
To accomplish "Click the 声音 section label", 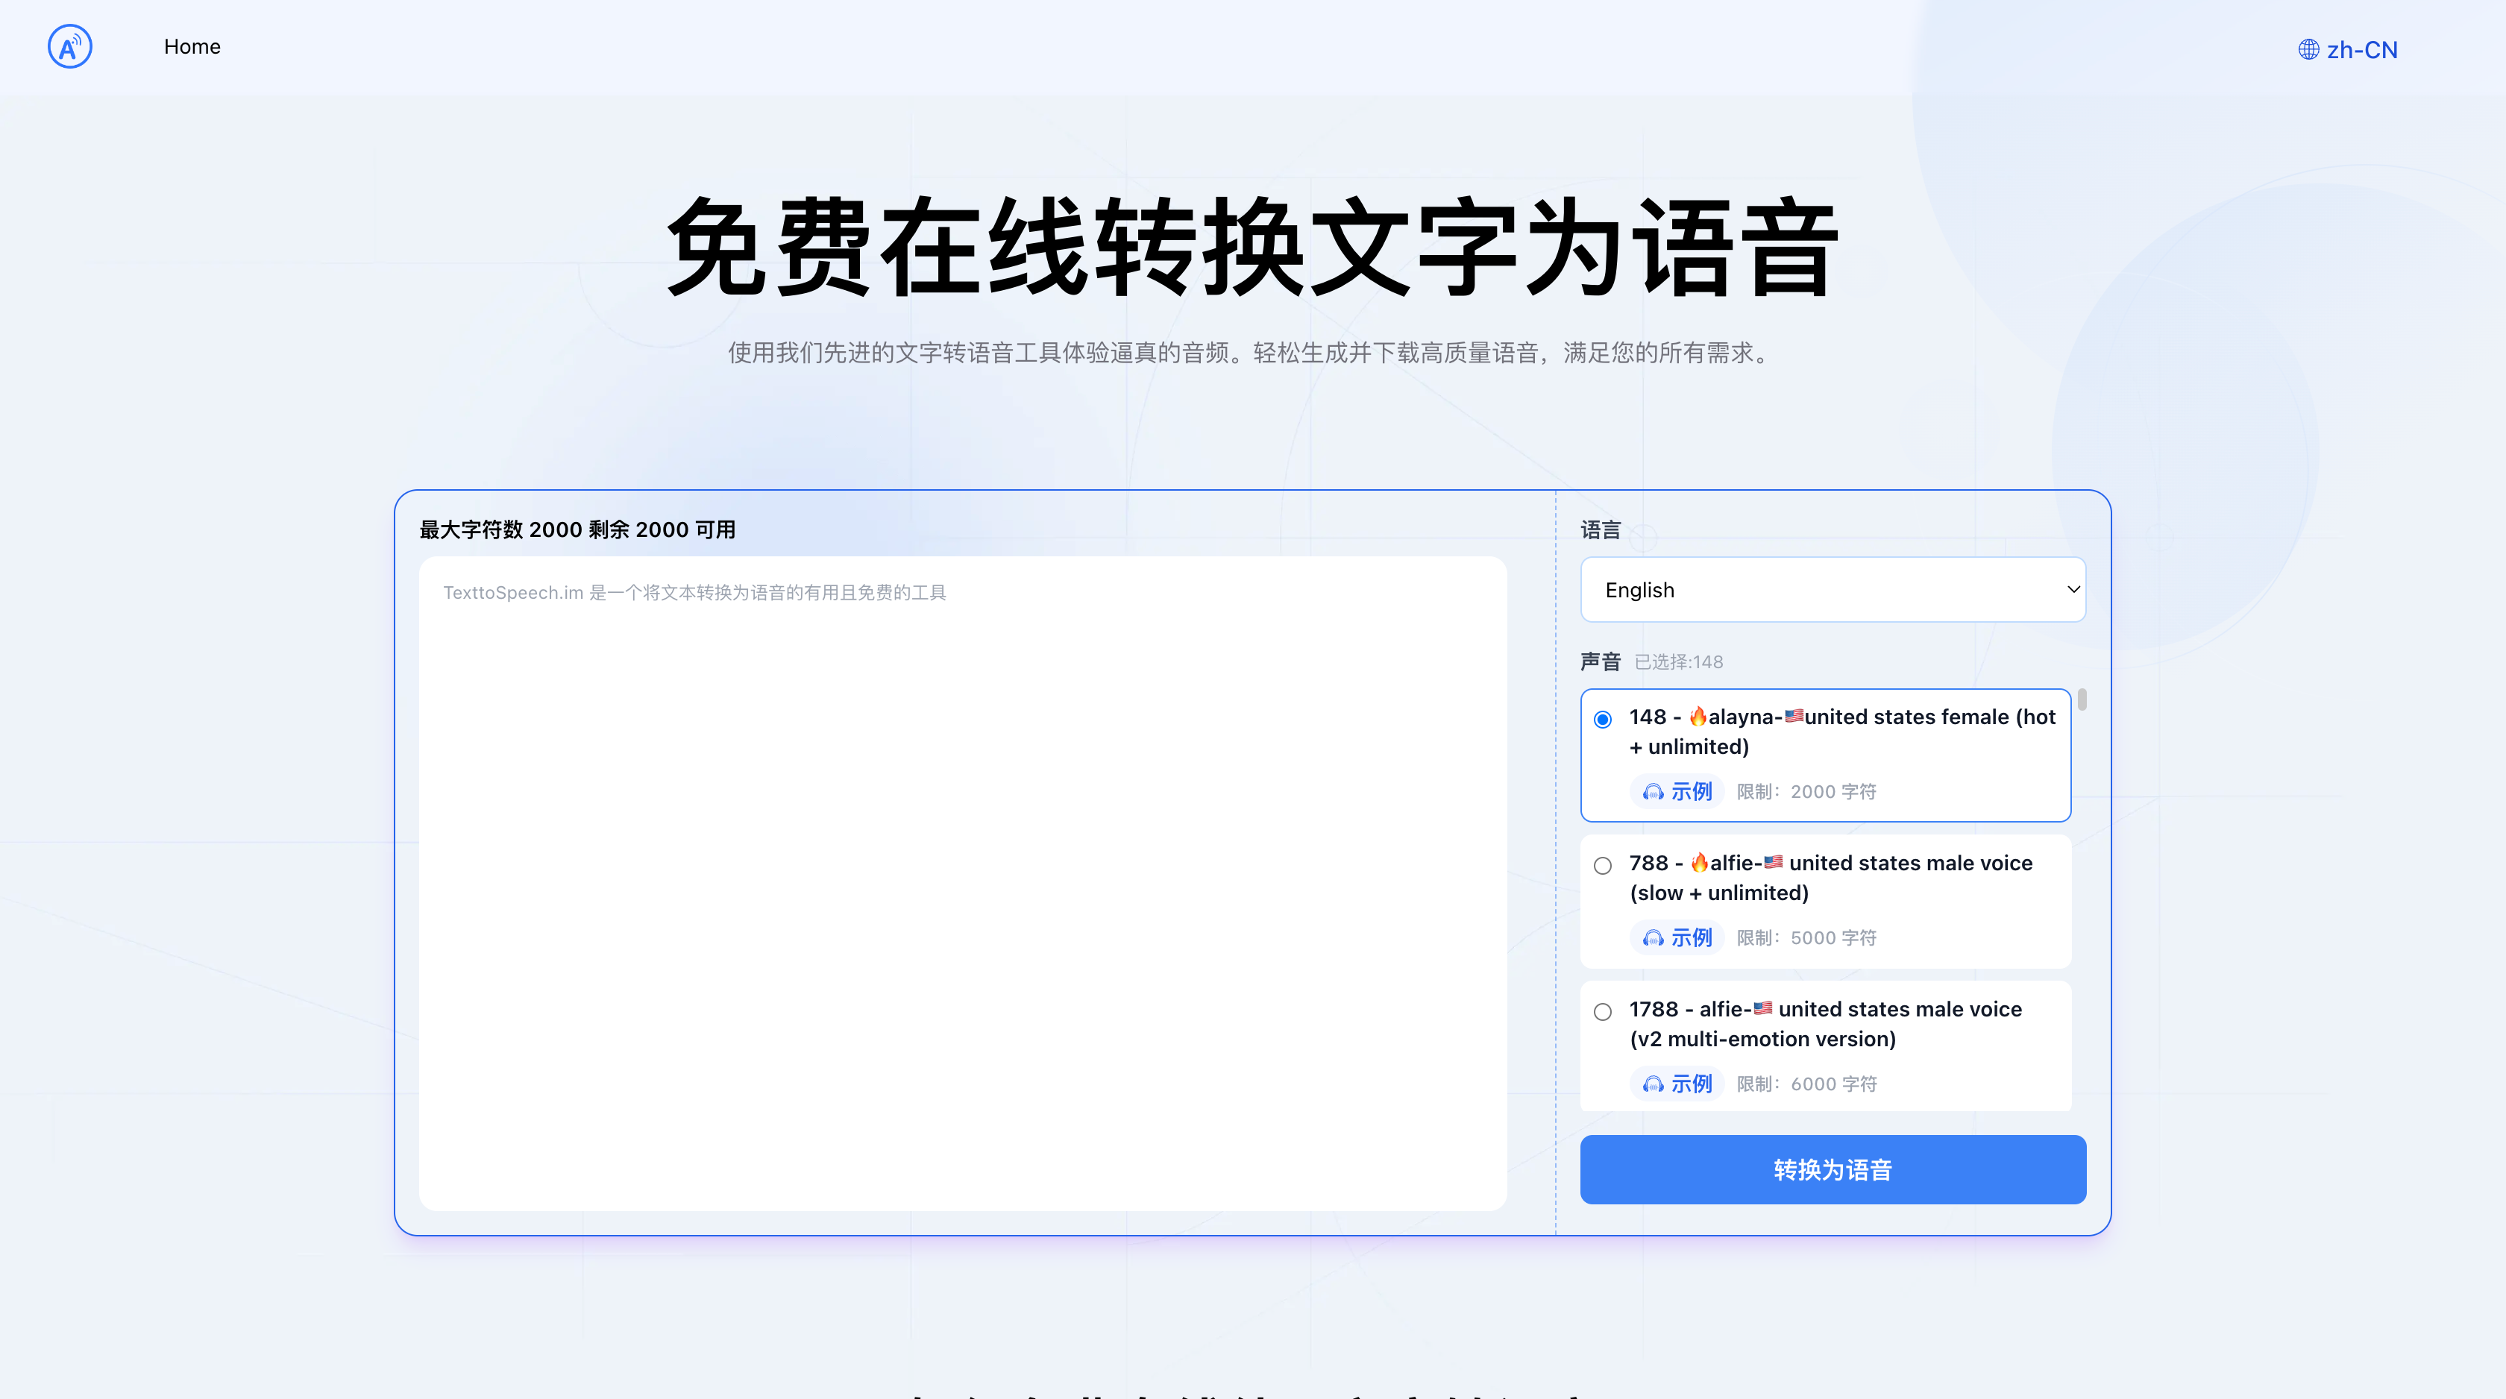I will (1601, 661).
